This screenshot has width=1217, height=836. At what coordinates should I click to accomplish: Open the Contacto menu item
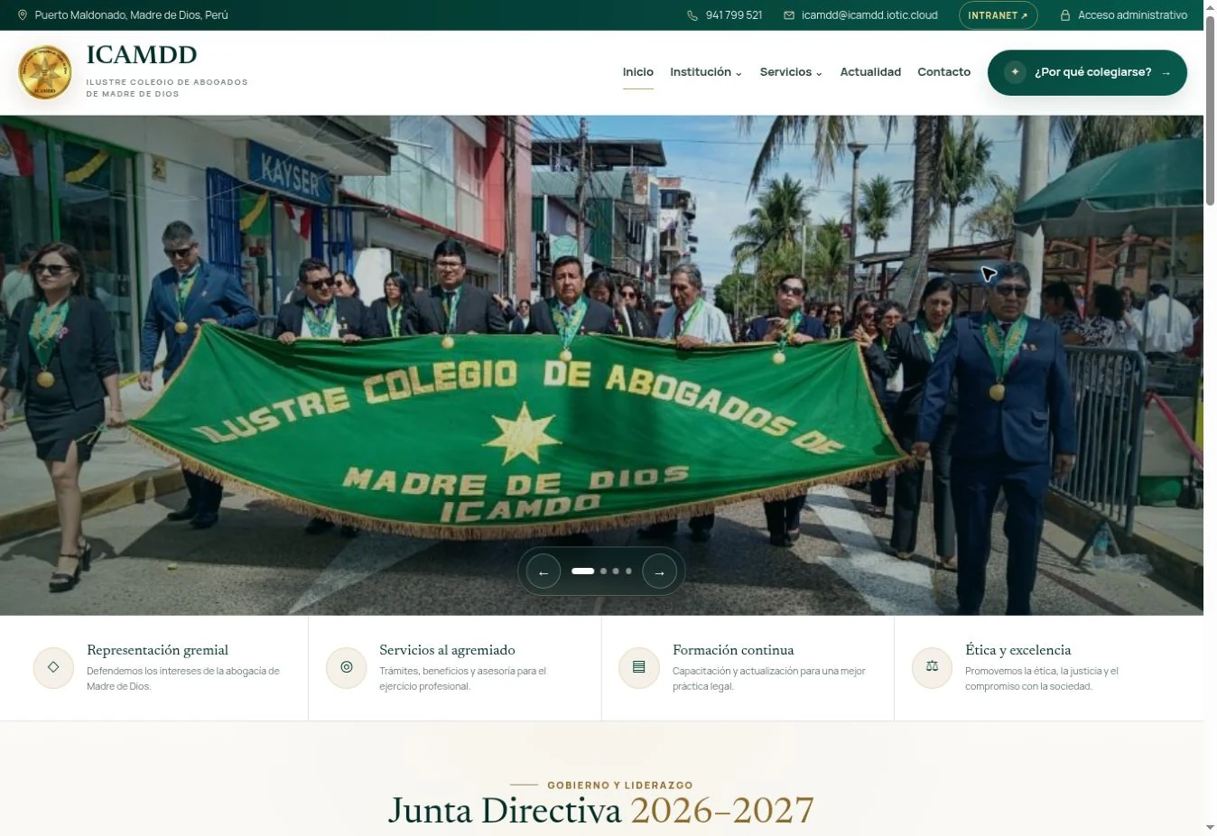click(x=943, y=72)
